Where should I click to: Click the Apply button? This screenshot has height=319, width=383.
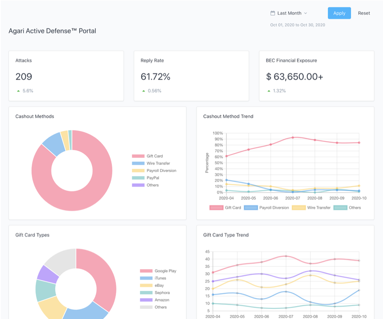click(x=339, y=13)
